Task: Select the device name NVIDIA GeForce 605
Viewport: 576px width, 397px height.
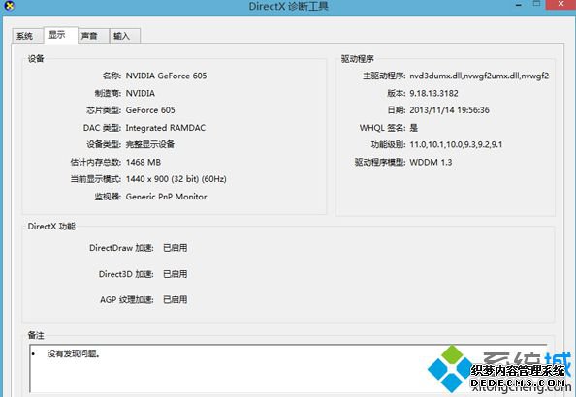Action: click(166, 76)
